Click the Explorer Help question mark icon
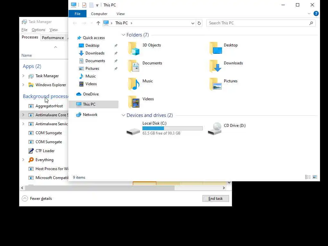The height and width of the screenshot is (246, 328). click(316, 13)
